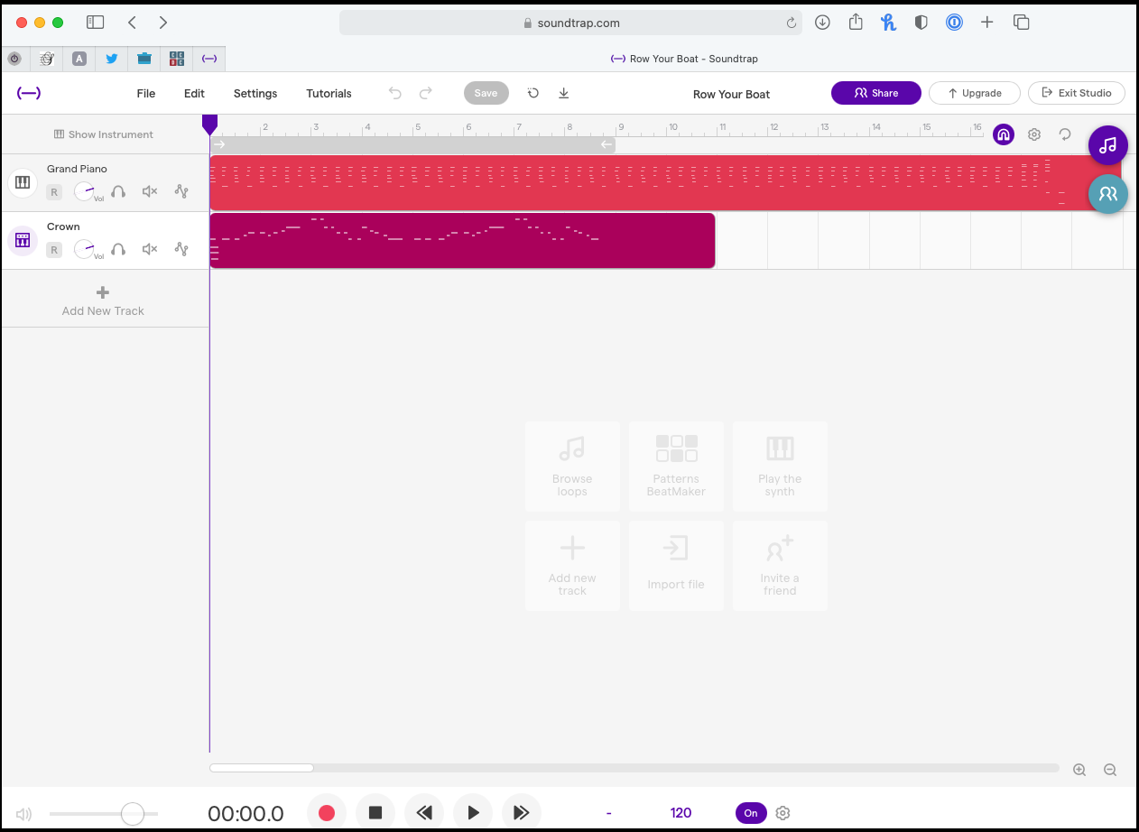Open the collaborators panel button
The image size is (1139, 832).
tap(1108, 193)
